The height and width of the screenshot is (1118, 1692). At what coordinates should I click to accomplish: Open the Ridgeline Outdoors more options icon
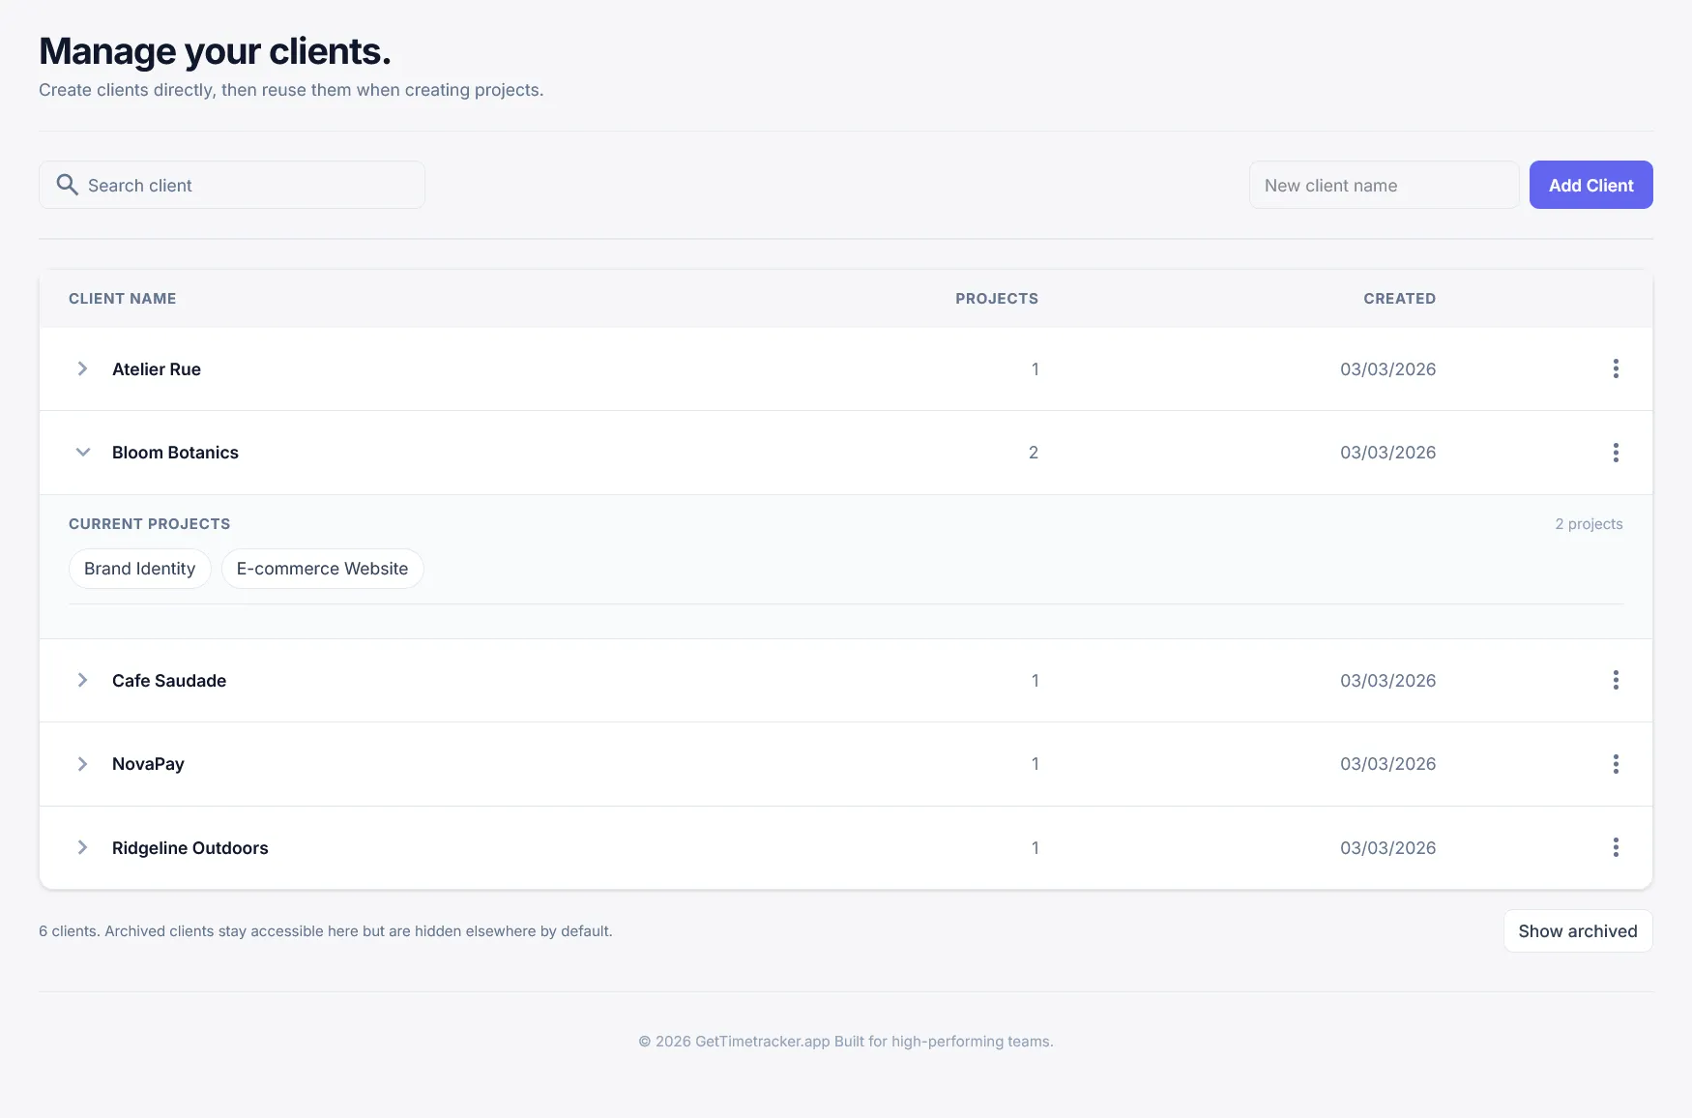pos(1615,847)
